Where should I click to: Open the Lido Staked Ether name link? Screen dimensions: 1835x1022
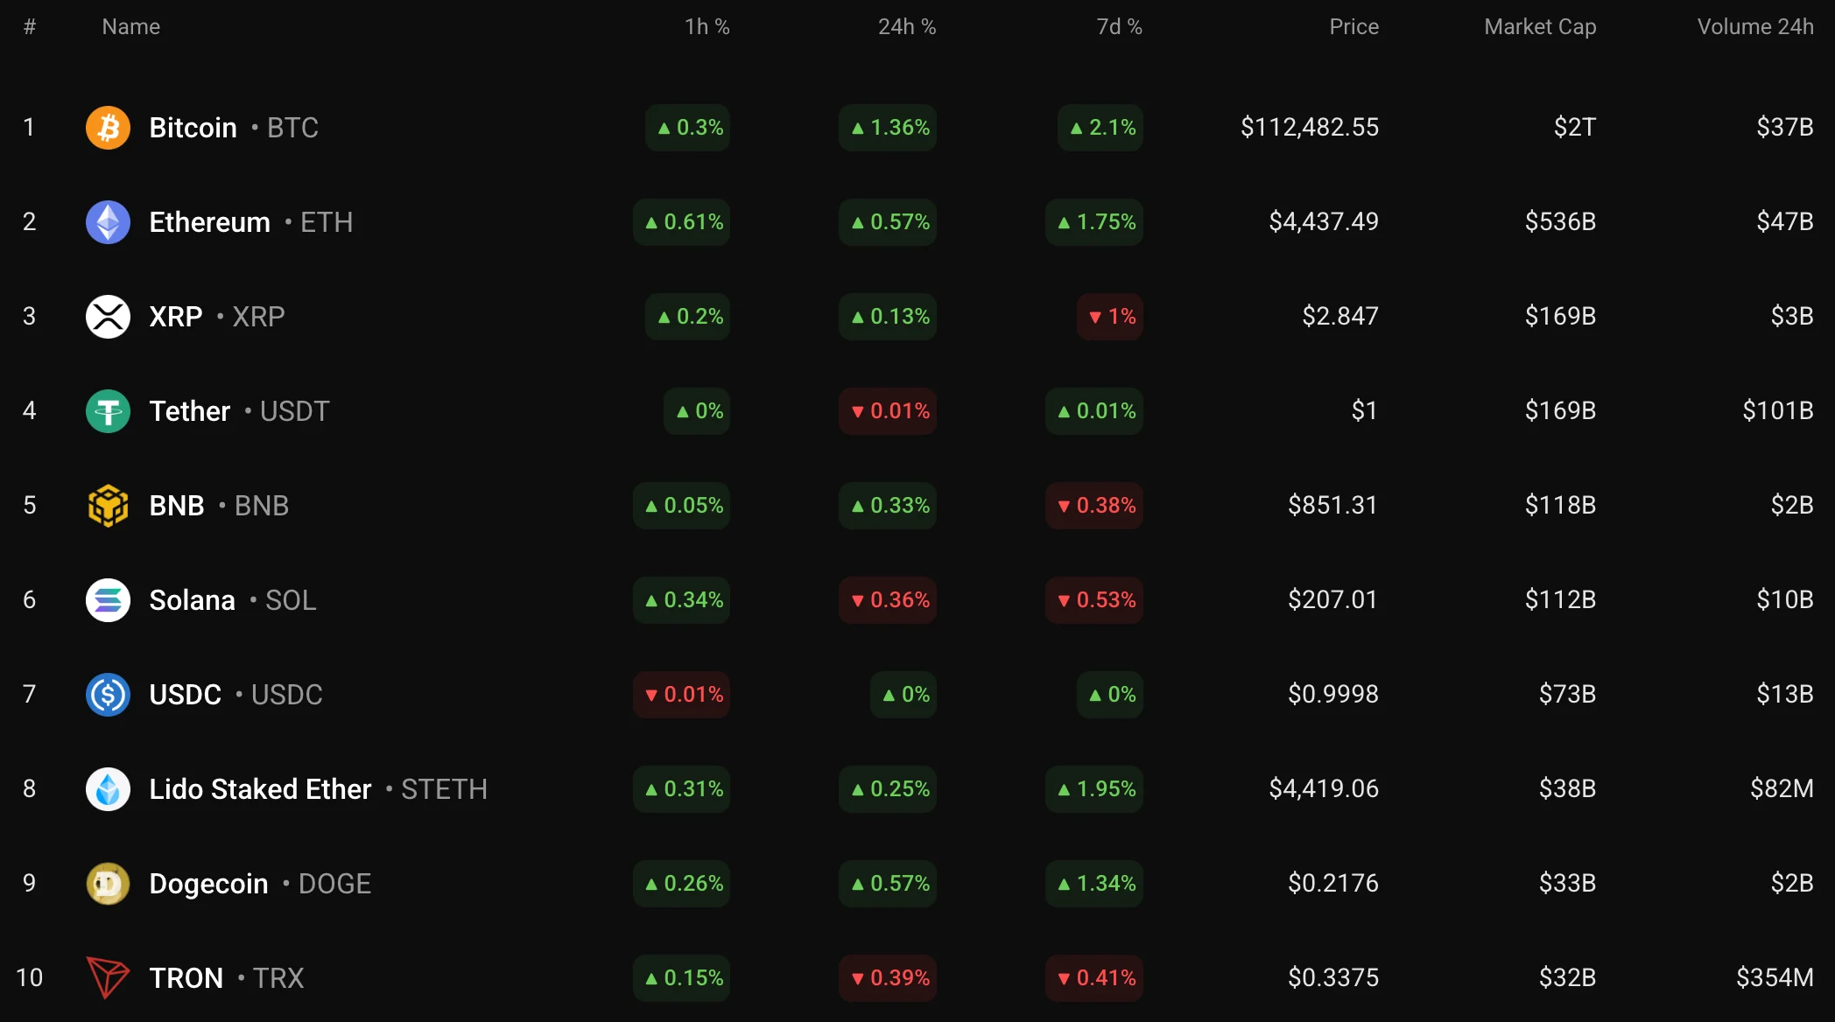[x=260, y=789]
